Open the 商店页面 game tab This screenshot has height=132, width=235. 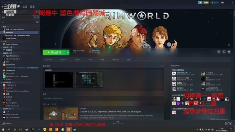(x=48, y=60)
